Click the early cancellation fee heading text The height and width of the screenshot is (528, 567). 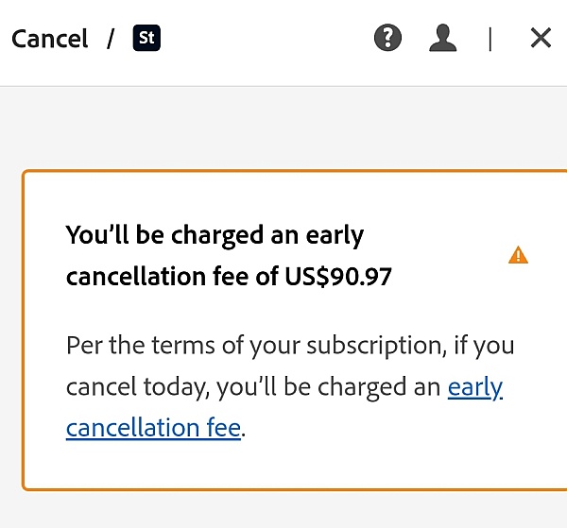(229, 256)
